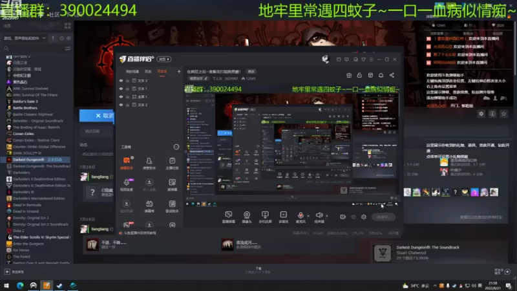The width and height of the screenshot is (517, 291).
Task: Add a 摄像头 camera source
Action: pos(247,217)
